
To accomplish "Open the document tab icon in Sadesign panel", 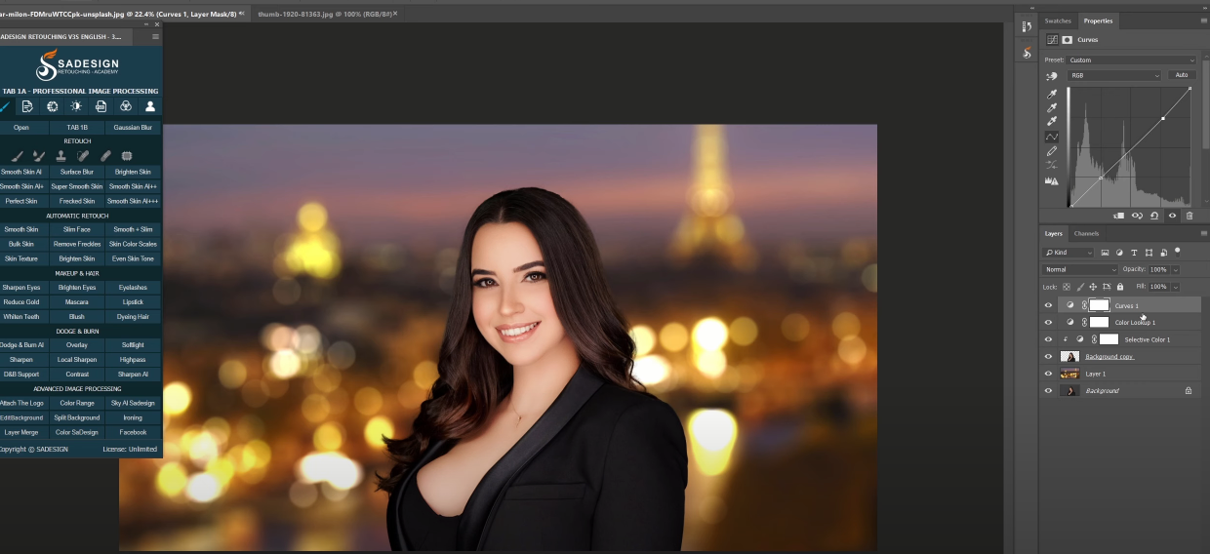I will [27, 106].
